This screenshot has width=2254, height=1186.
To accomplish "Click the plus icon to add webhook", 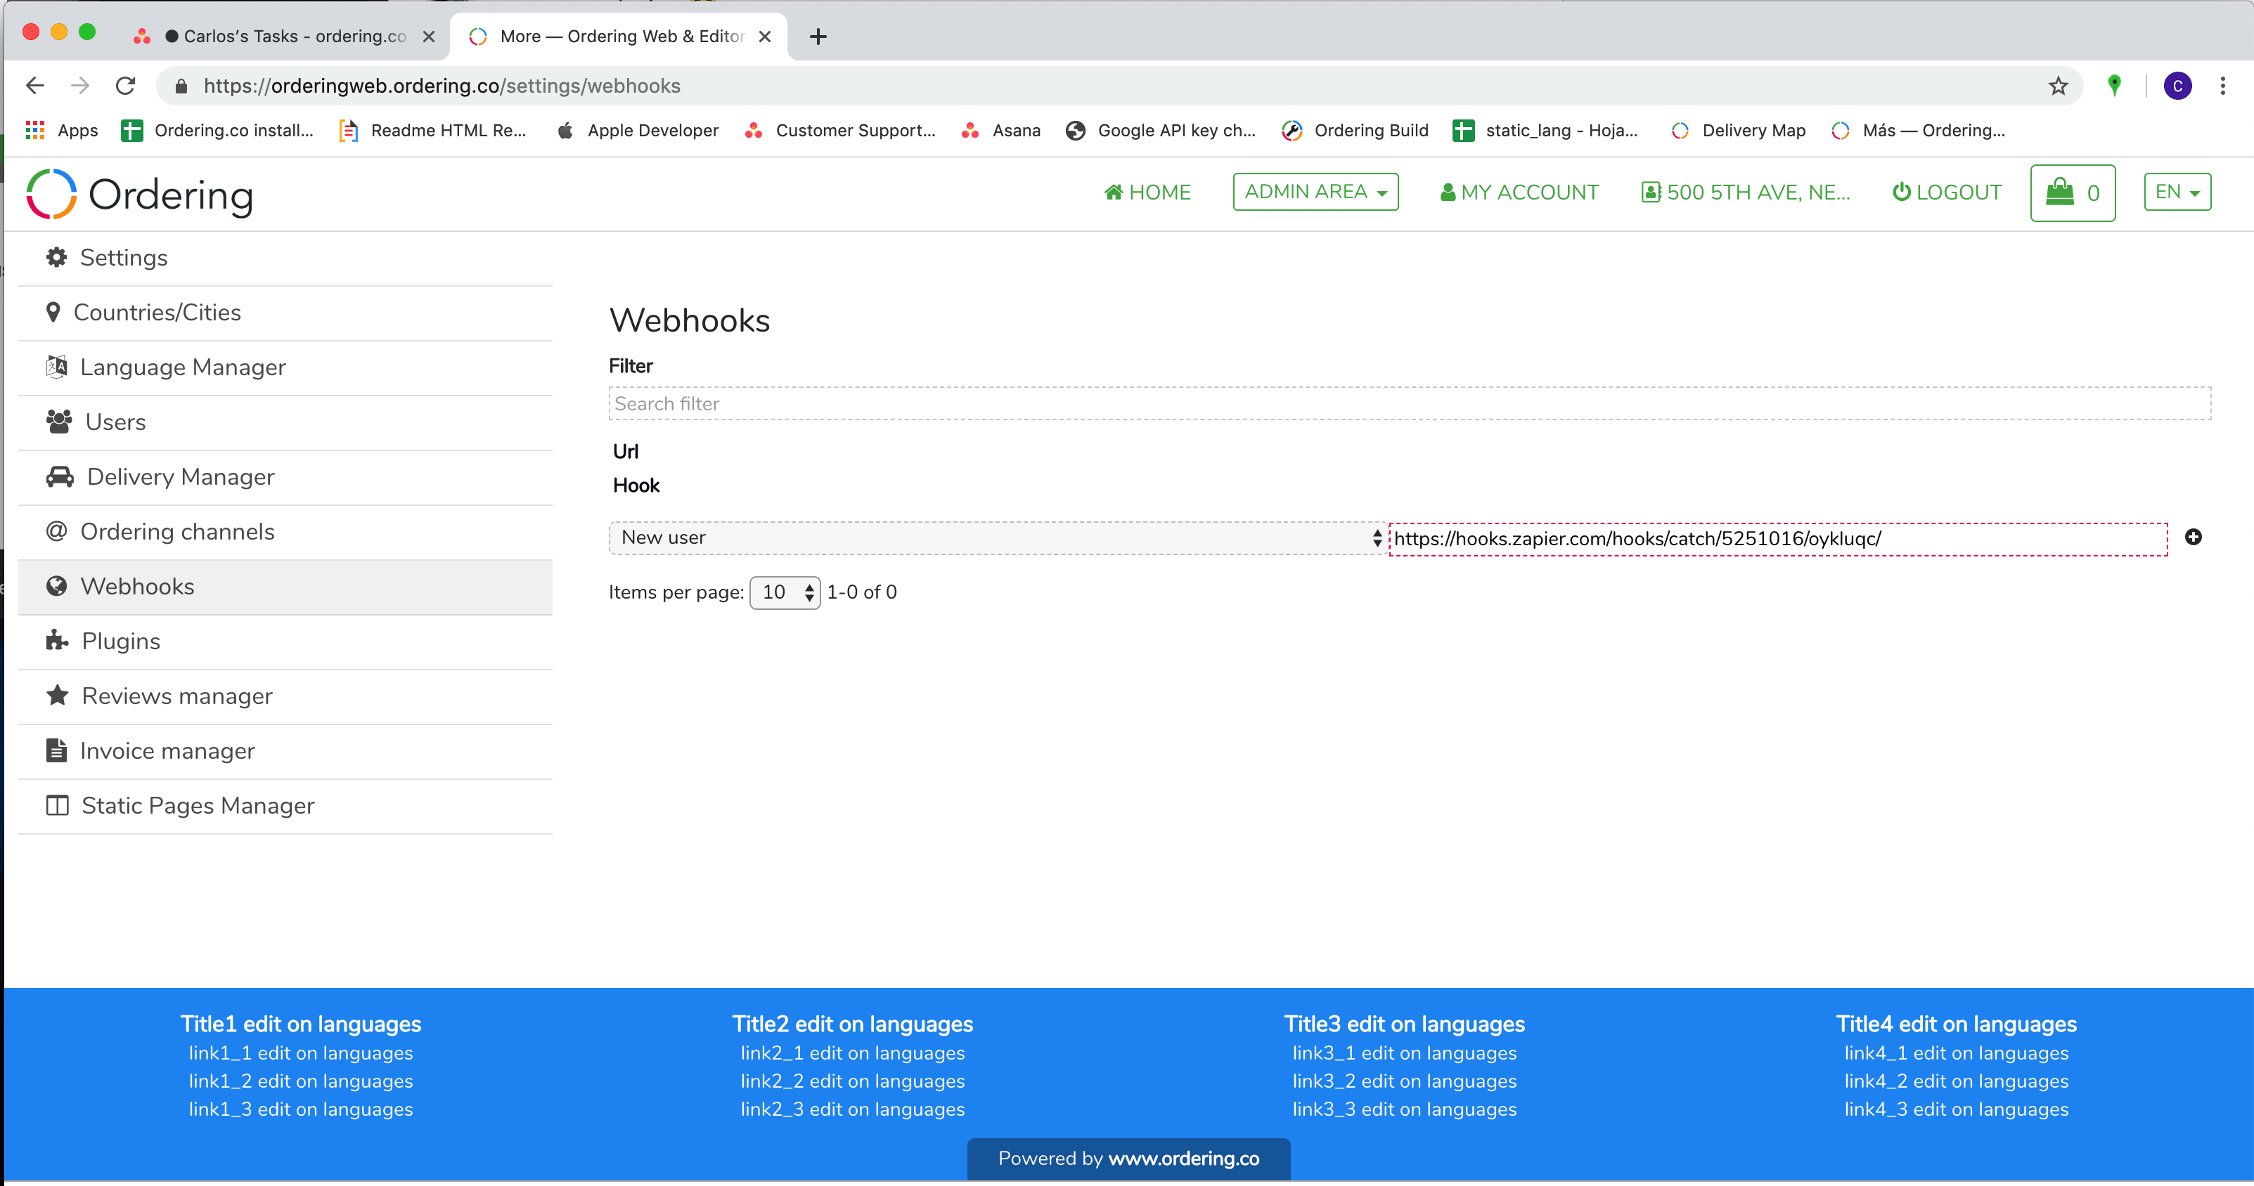I will click(x=2193, y=537).
